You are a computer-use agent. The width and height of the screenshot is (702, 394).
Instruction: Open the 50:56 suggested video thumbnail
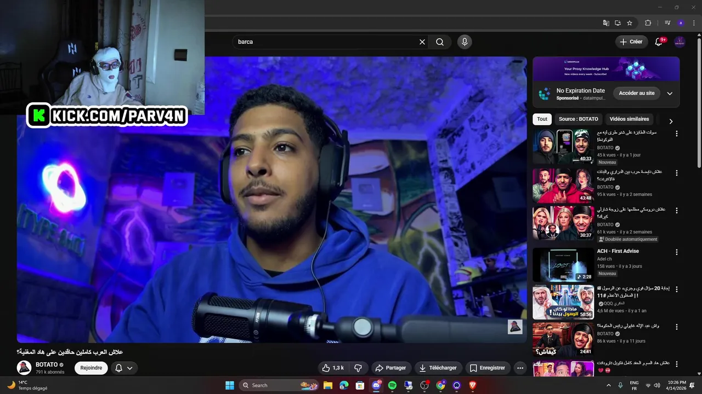click(563, 302)
